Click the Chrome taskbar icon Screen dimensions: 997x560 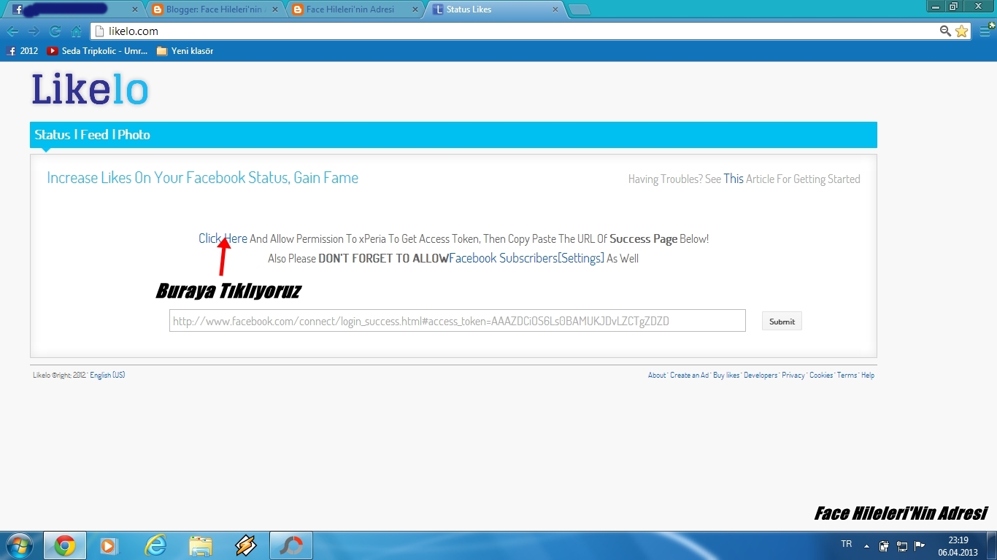pos(65,545)
